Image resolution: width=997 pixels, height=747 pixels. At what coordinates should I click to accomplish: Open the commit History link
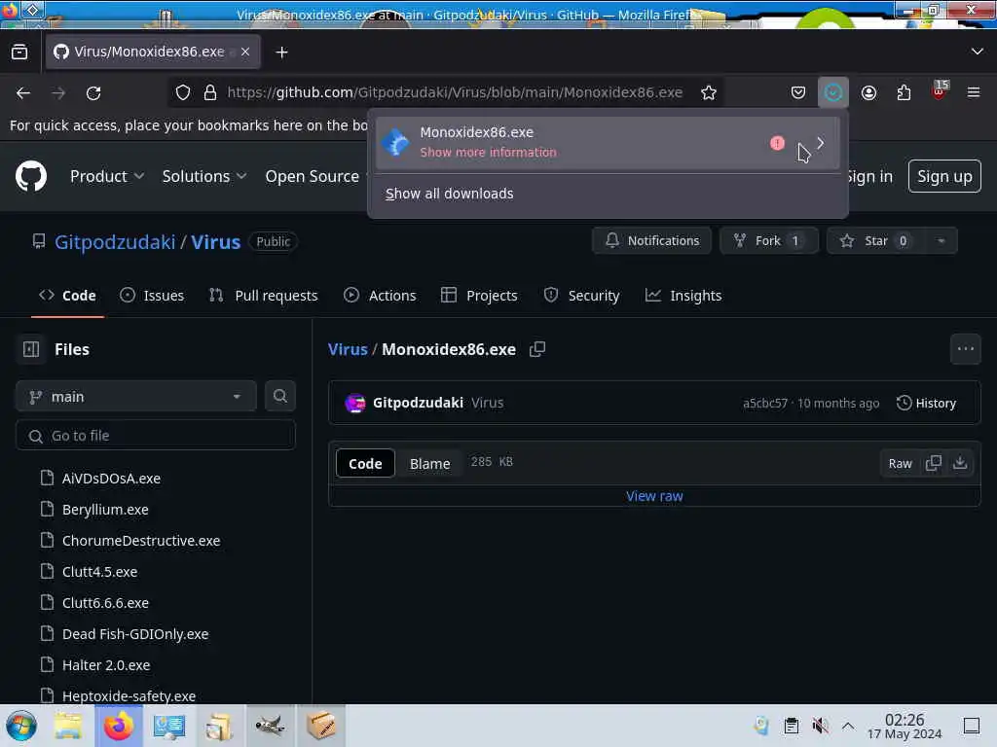click(927, 403)
